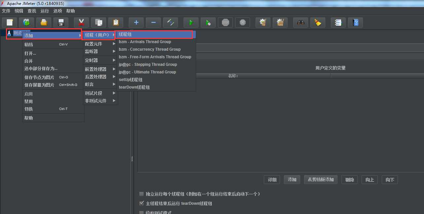Screen dimensions: 424x214
Task: Open the 运行 menu
Action: point(45,11)
